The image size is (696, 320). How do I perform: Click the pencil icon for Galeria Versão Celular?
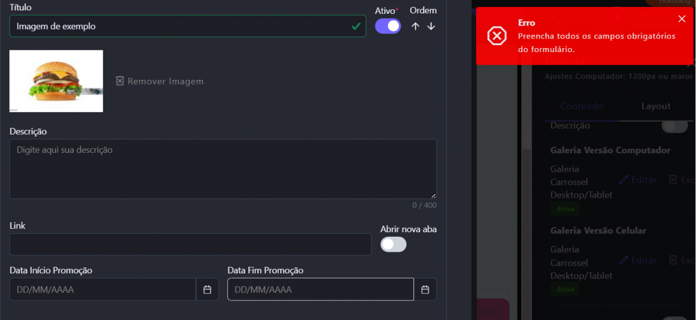tap(623, 260)
